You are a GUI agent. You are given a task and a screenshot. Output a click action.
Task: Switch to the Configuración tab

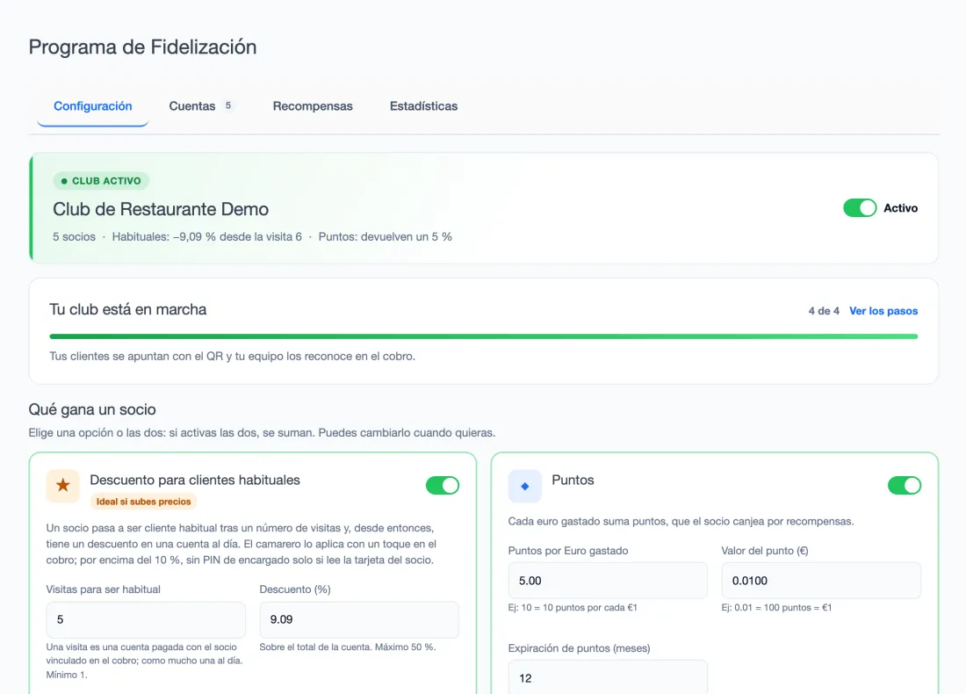pyautogui.click(x=93, y=106)
